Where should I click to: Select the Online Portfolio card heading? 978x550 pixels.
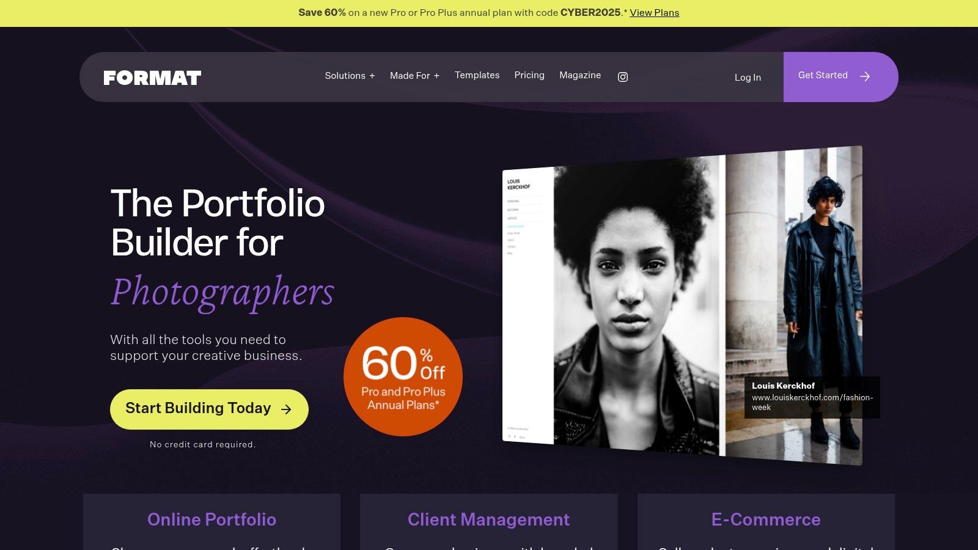pyautogui.click(x=211, y=519)
